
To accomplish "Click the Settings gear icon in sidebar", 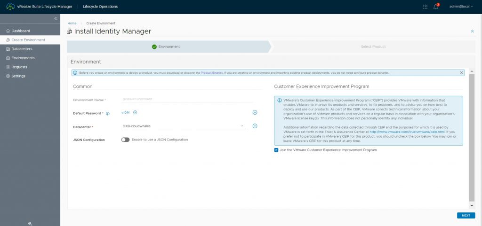I will (8, 76).
